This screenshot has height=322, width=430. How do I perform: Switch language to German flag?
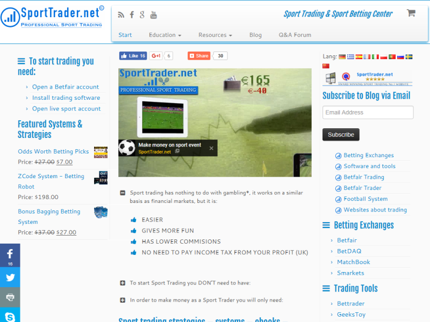click(342, 57)
